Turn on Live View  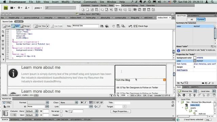coord(40,26)
